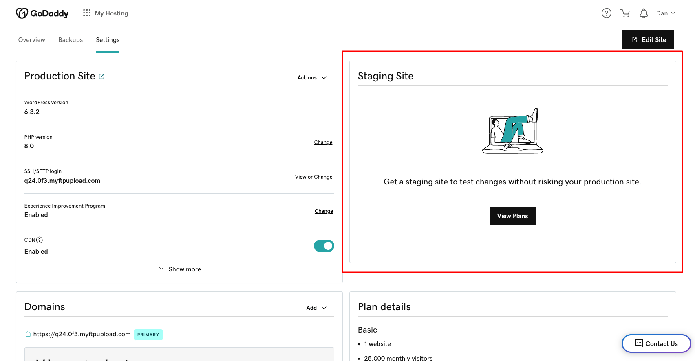This screenshot has height=361, width=695.
Task: Click the CDN help info icon
Action: [x=40, y=240]
